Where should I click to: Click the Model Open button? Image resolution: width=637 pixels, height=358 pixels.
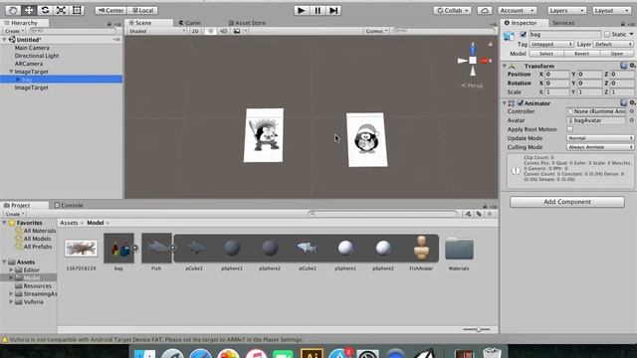coord(617,54)
